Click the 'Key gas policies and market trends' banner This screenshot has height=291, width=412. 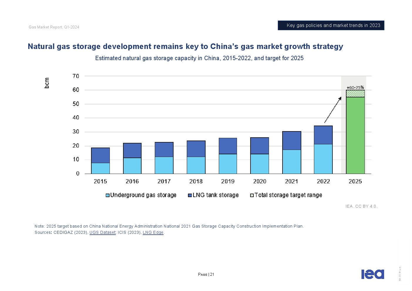pos(331,26)
